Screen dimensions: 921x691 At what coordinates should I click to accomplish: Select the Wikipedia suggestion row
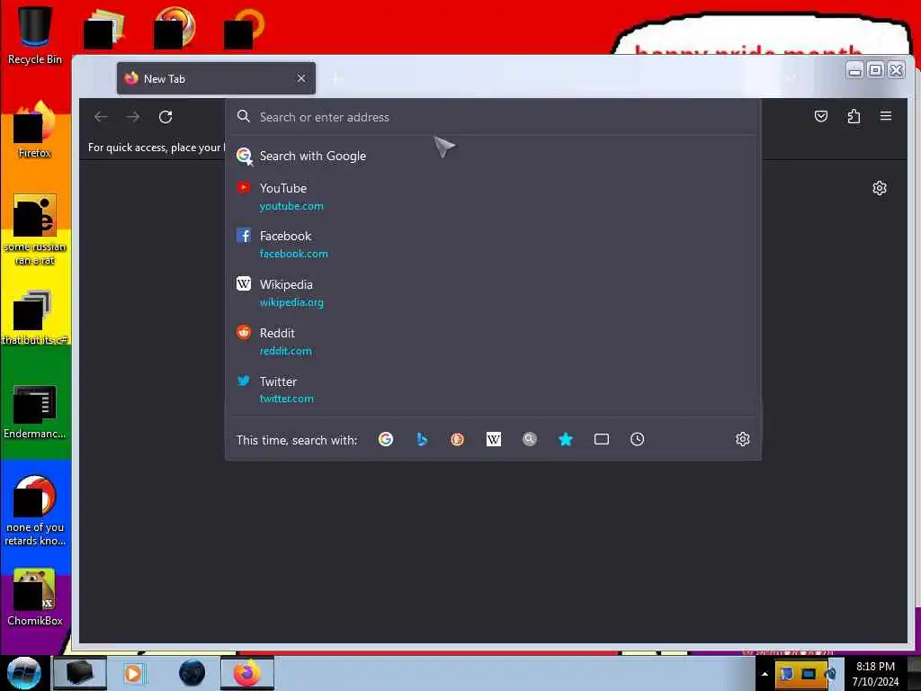point(494,292)
